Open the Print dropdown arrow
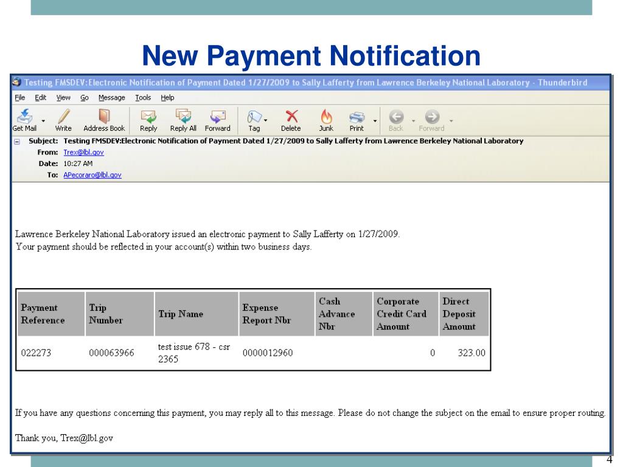 (x=375, y=121)
